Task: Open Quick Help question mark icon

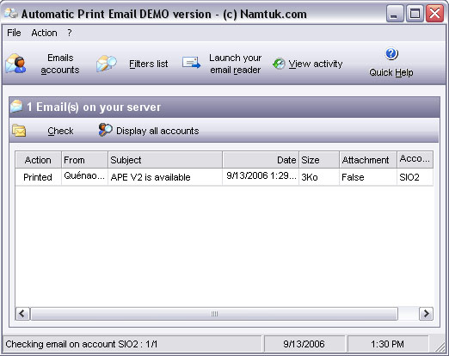Action: (391, 53)
